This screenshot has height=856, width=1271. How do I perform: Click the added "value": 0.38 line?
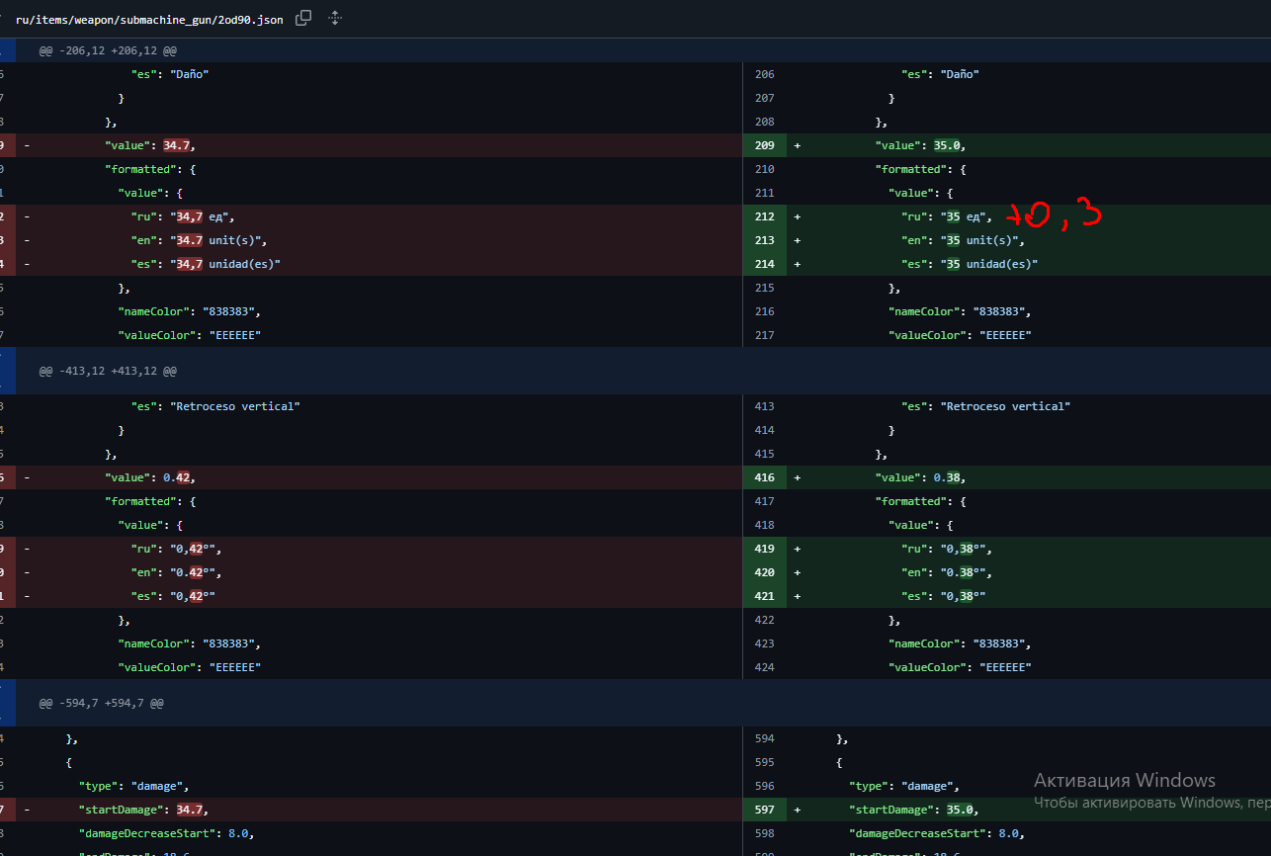point(919,477)
